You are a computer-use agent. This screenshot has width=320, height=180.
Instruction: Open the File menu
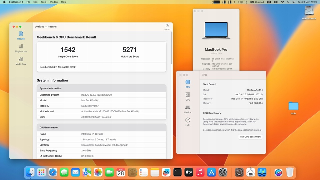point(28,2)
